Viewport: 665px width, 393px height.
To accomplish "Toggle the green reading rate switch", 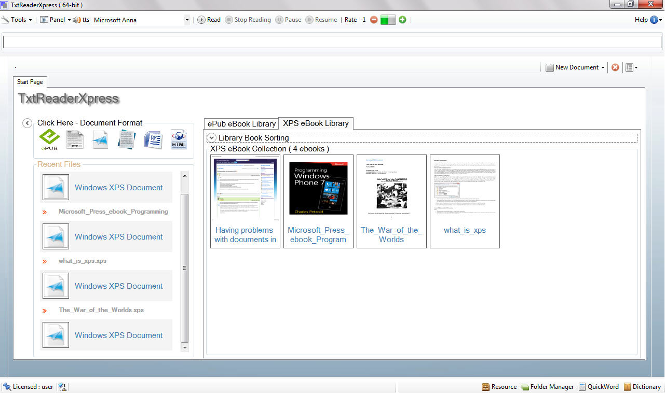I will coord(388,20).
